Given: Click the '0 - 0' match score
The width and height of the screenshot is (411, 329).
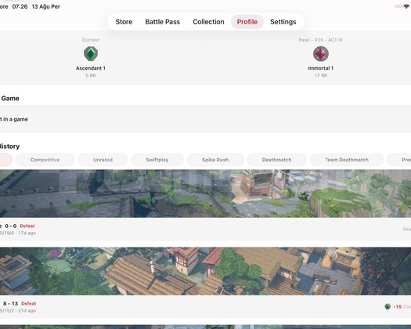Looking at the screenshot, I should [11, 226].
